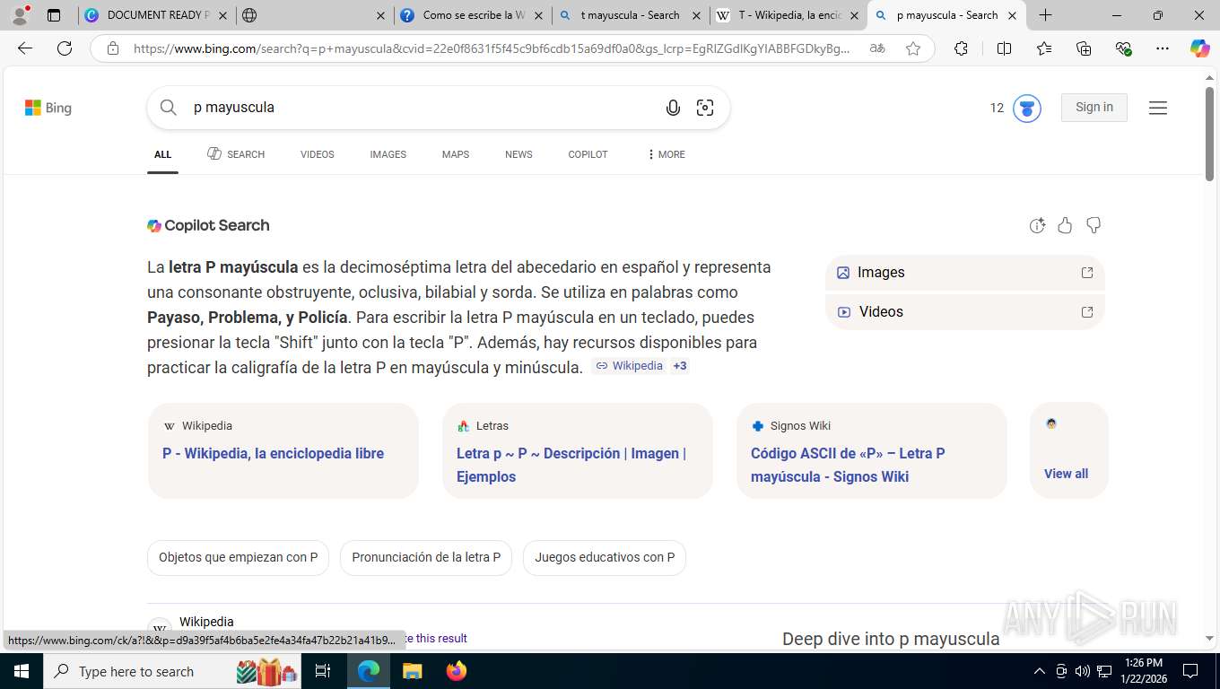Click 'Pronunciación de la letra P' suggestion

[x=426, y=557]
